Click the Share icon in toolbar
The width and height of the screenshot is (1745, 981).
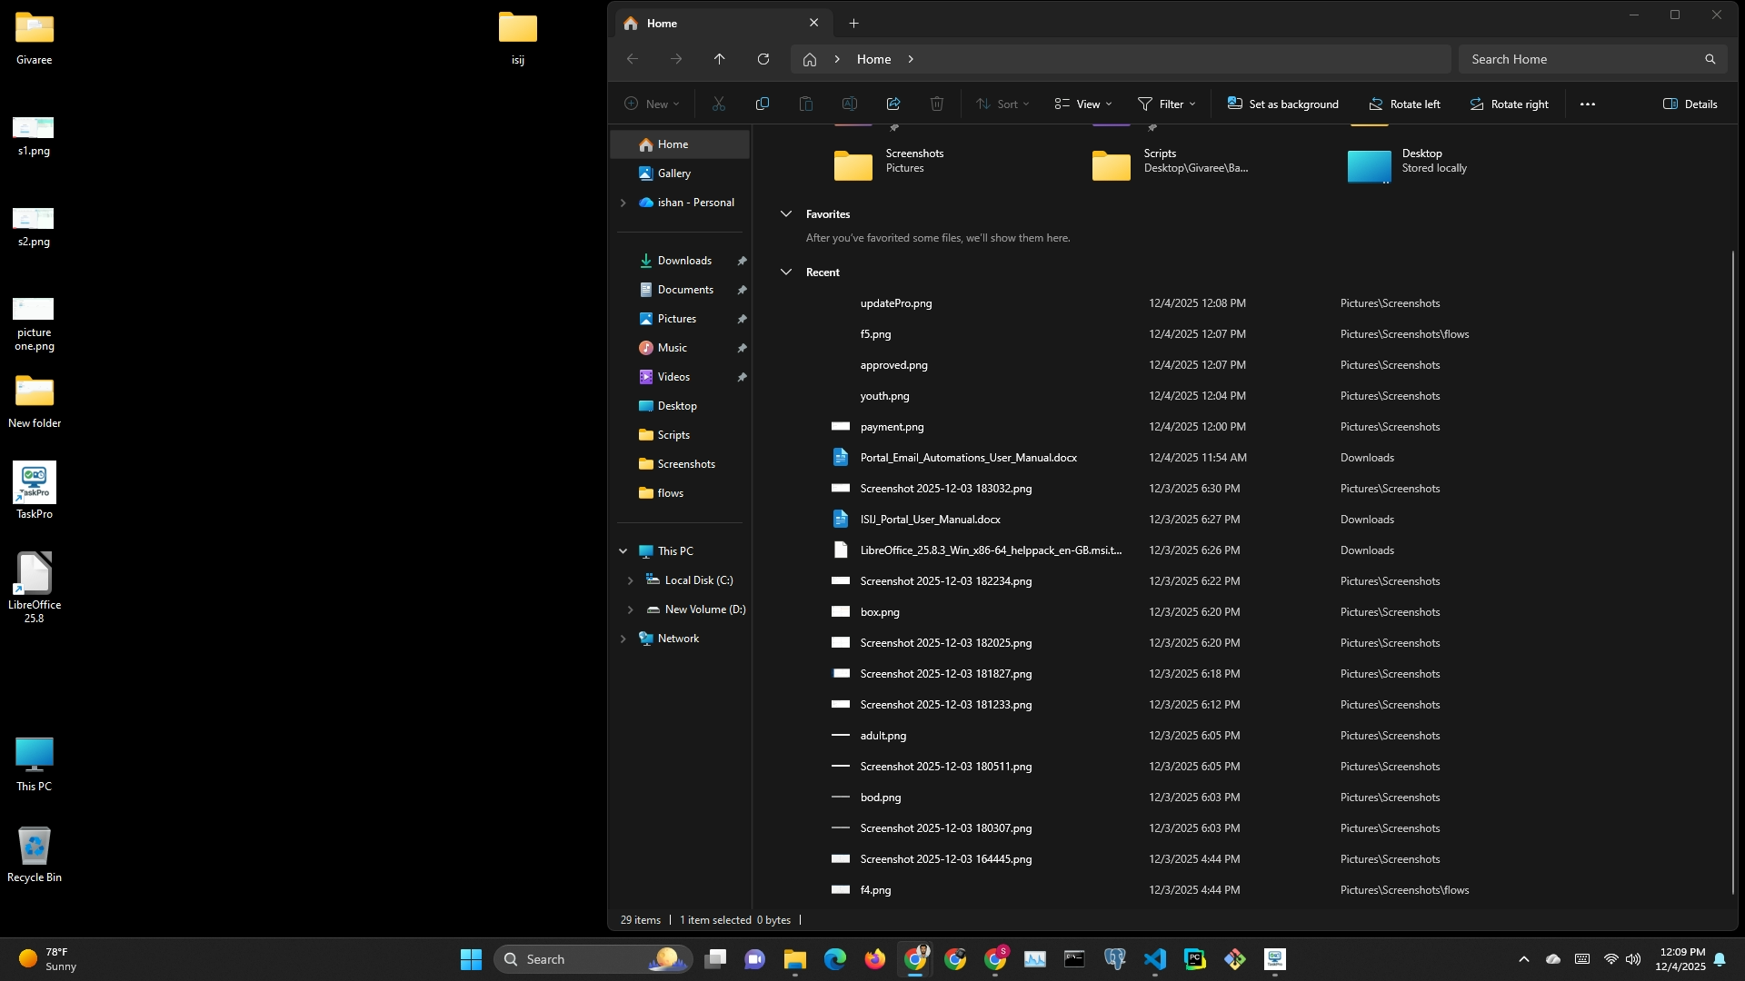tap(893, 104)
